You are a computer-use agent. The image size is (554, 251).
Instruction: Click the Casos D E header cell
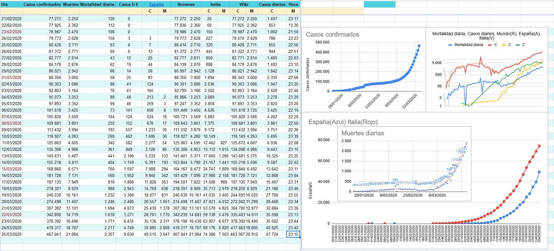pyautogui.click(x=129, y=4)
